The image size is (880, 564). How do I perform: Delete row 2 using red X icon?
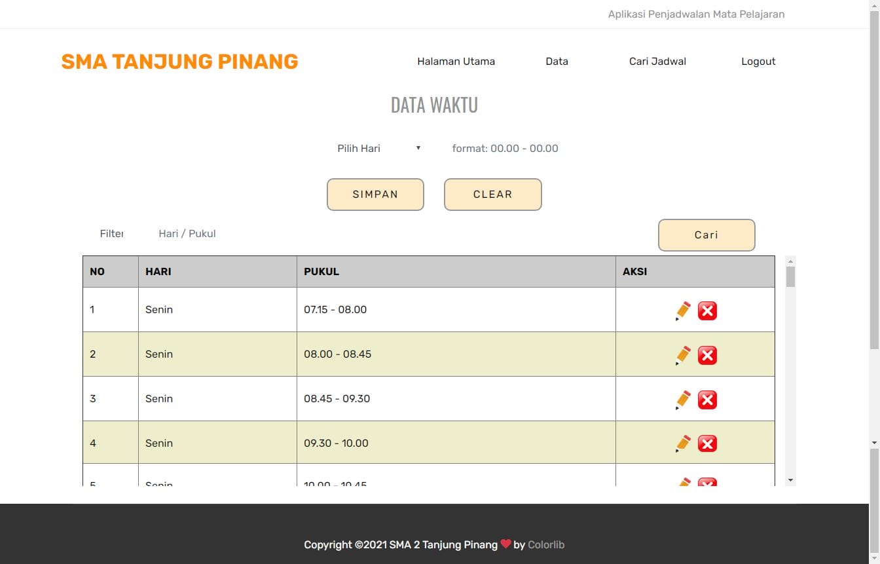pos(707,355)
